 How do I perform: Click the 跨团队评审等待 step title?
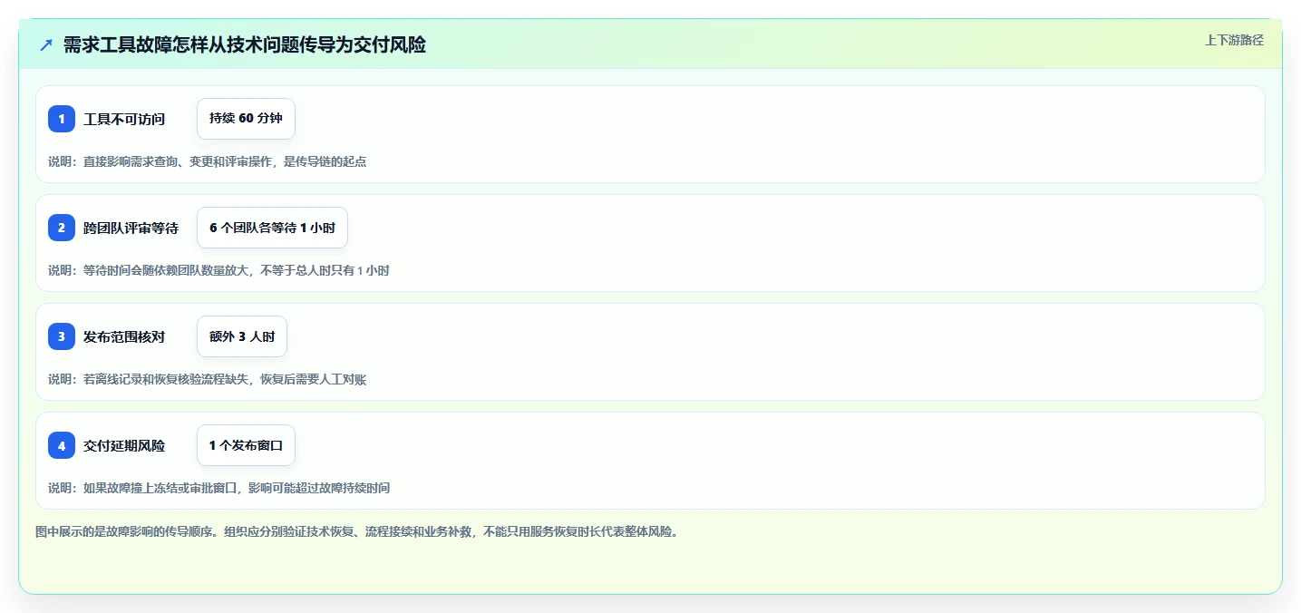click(131, 228)
